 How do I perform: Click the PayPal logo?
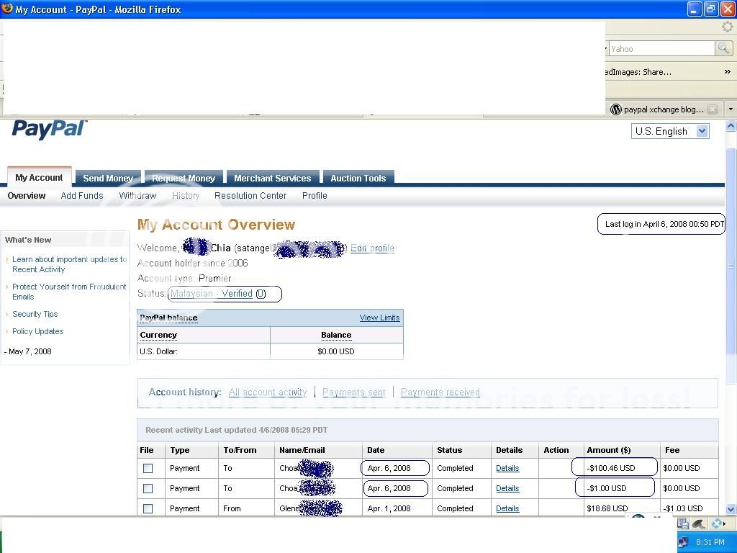pos(49,130)
